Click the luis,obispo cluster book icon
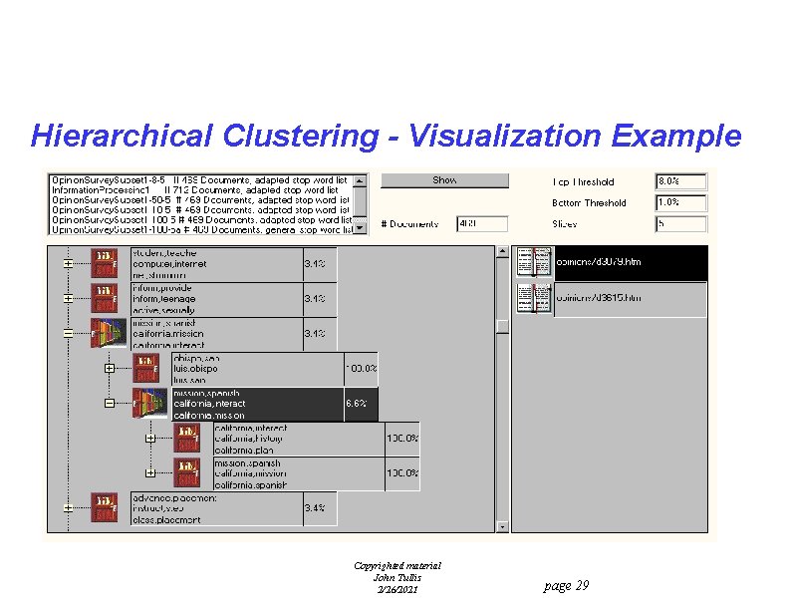789x610 pixels. [x=145, y=368]
